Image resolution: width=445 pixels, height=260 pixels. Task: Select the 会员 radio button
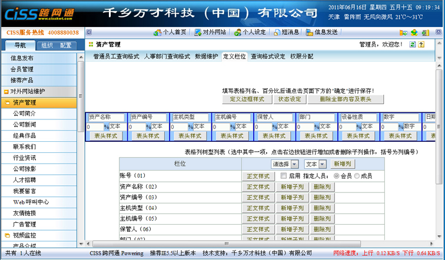(336, 176)
